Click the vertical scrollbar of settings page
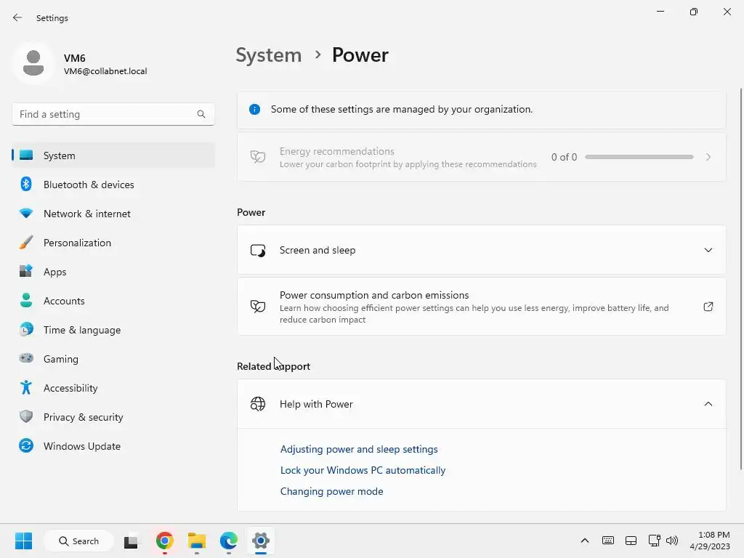Screen dimensions: 744x558 (740, 279)
